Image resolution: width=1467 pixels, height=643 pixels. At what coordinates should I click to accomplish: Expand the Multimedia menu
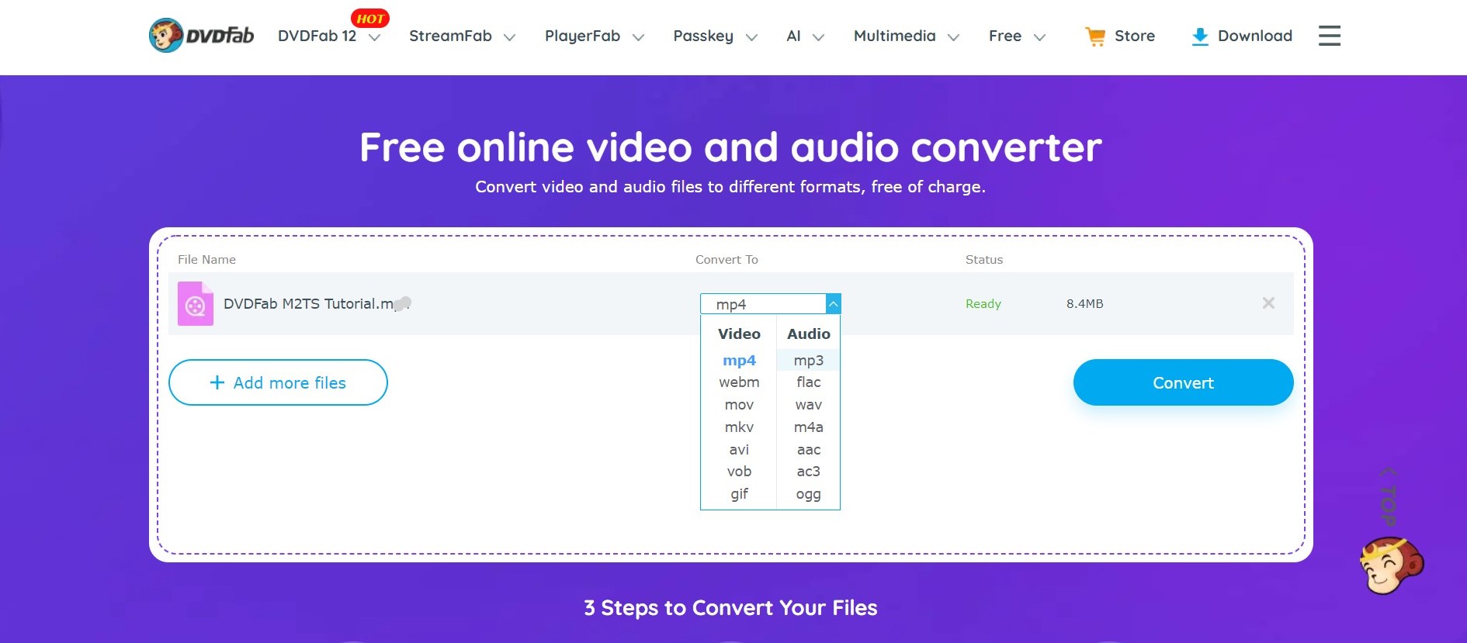(953, 37)
